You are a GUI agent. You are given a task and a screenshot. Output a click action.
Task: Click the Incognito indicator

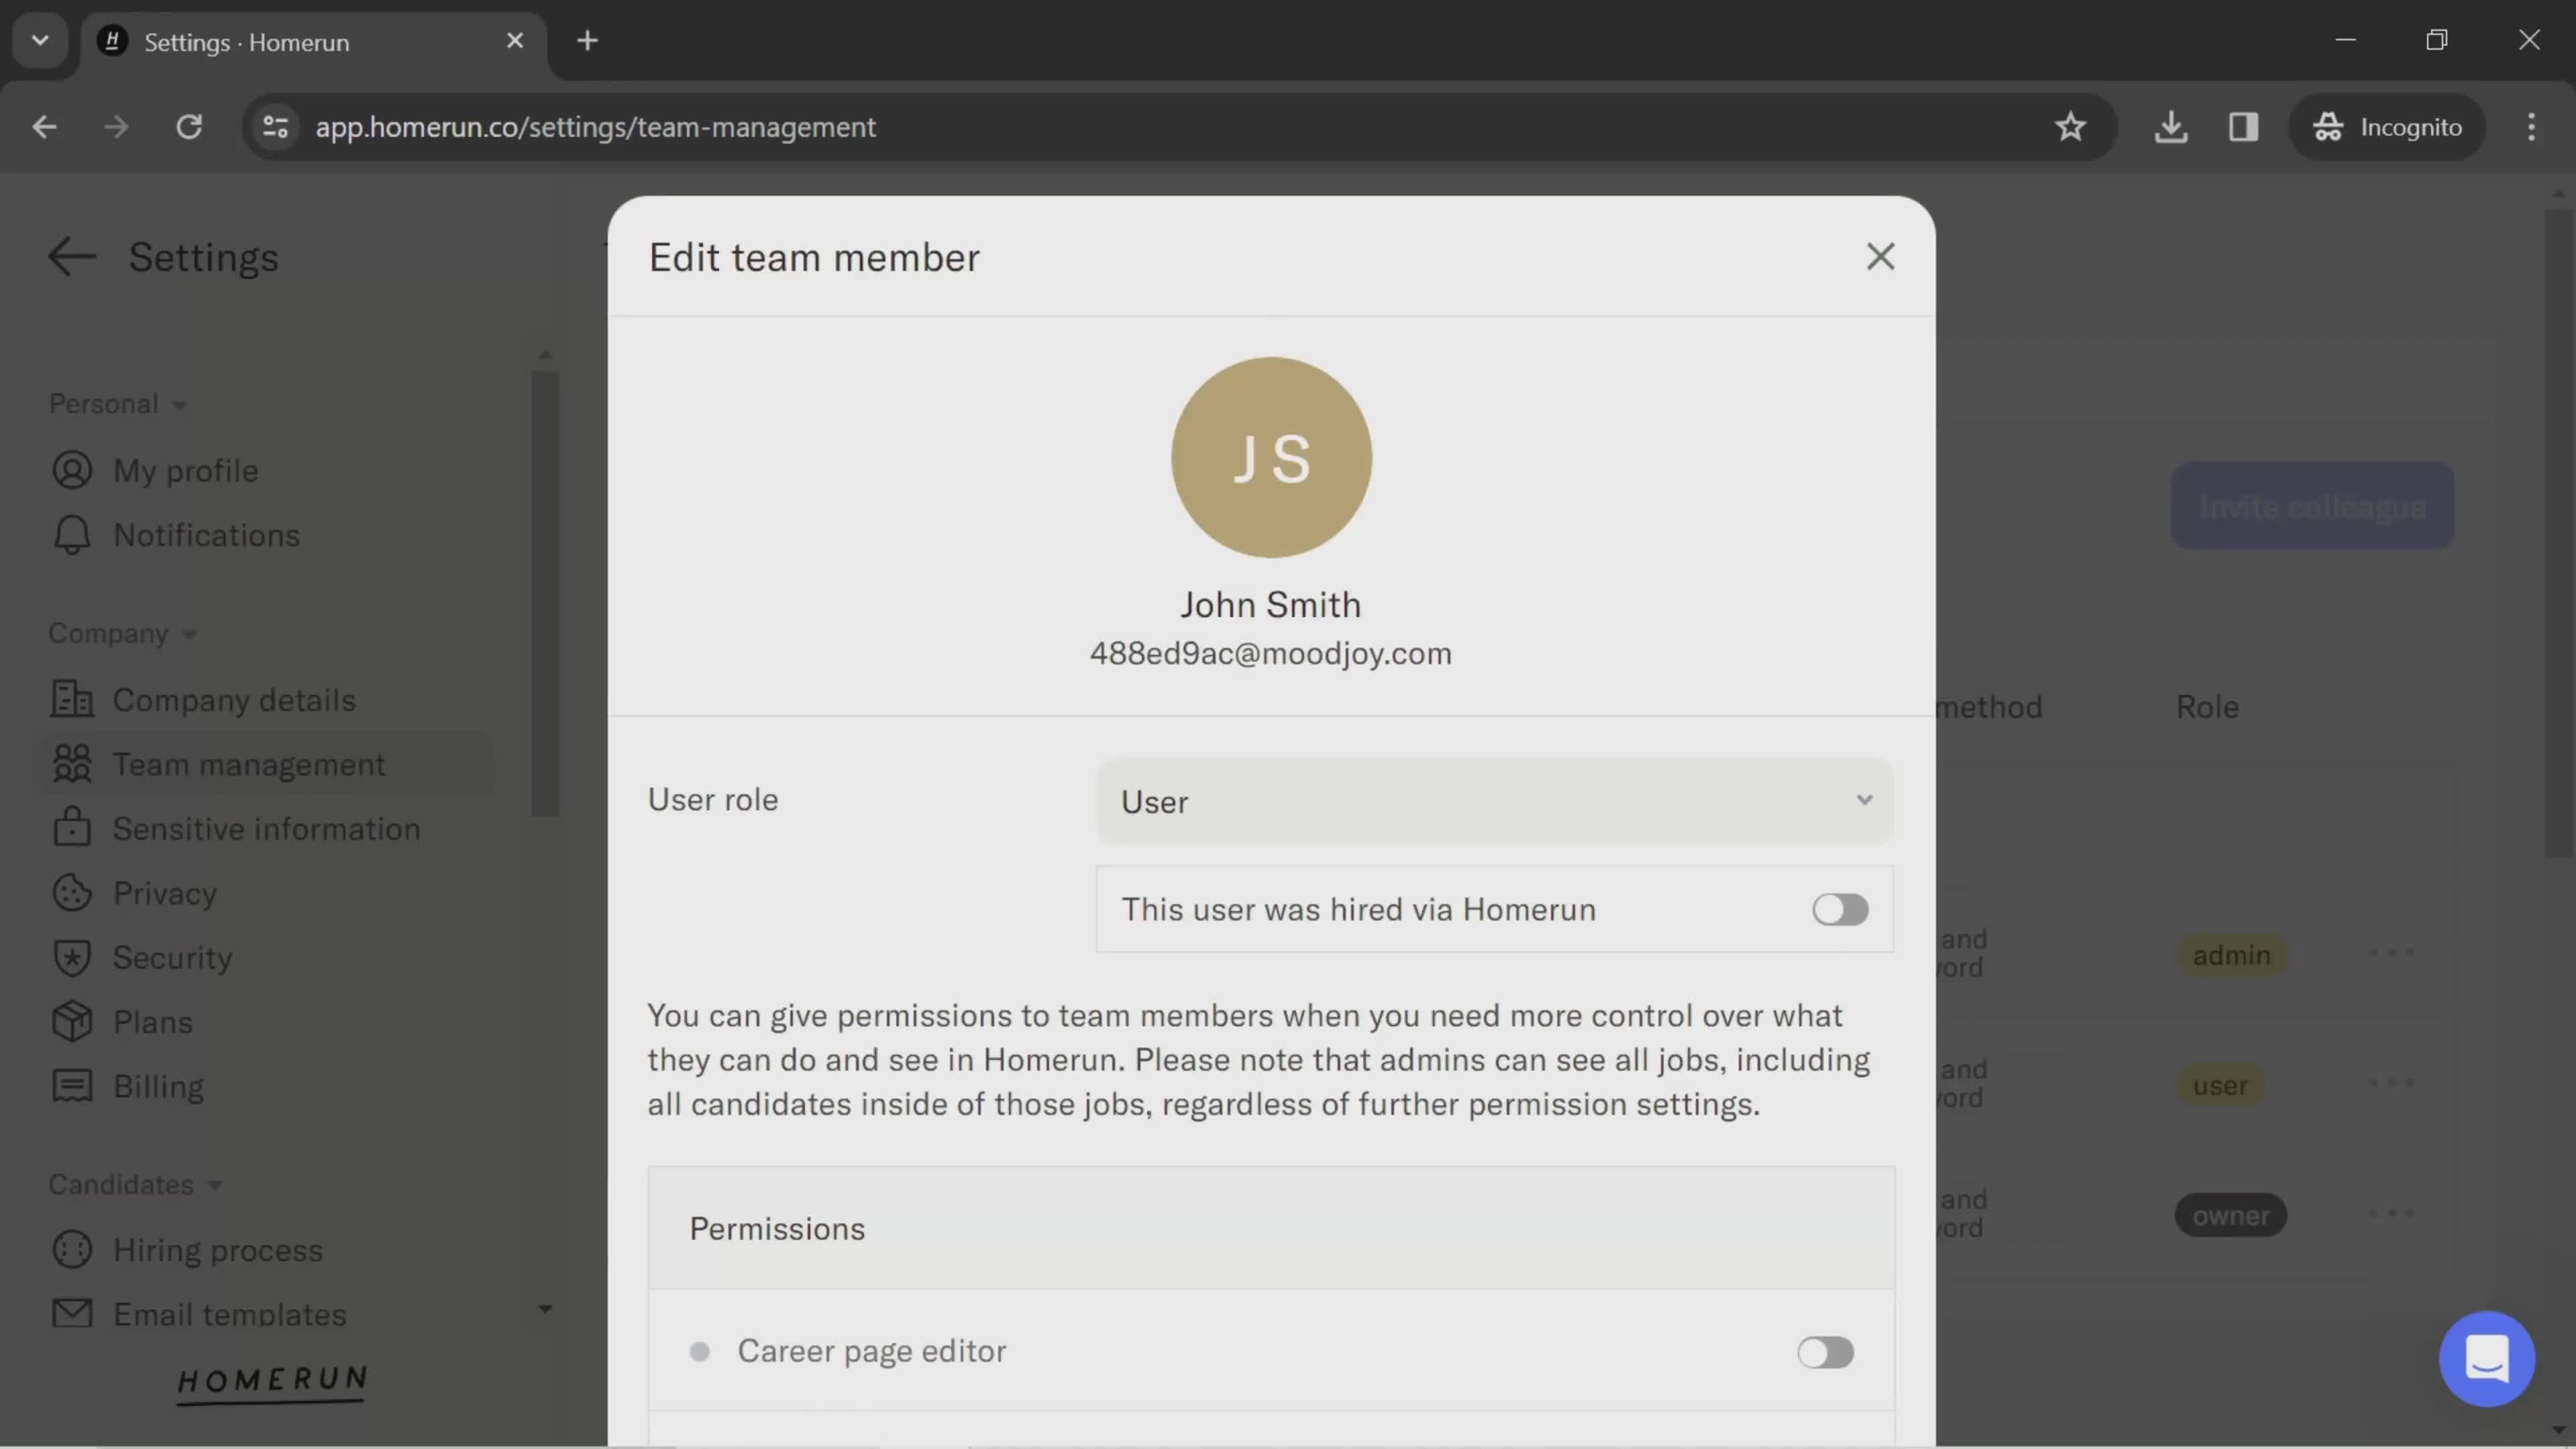(x=2387, y=127)
